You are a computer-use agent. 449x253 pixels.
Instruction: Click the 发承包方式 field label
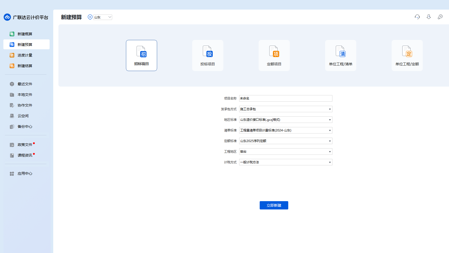[x=229, y=109]
